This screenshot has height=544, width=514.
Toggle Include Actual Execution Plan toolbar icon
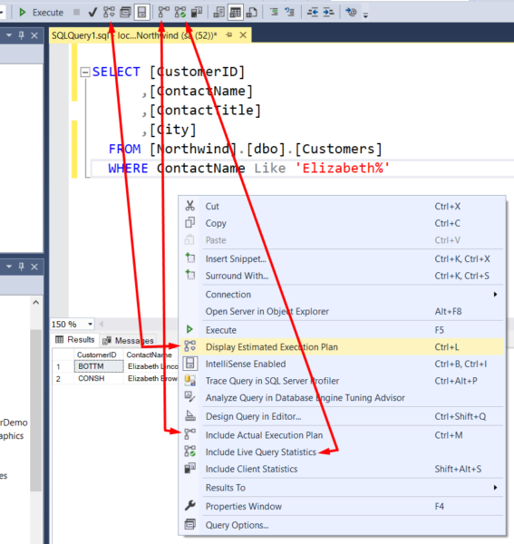coord(164,13)
